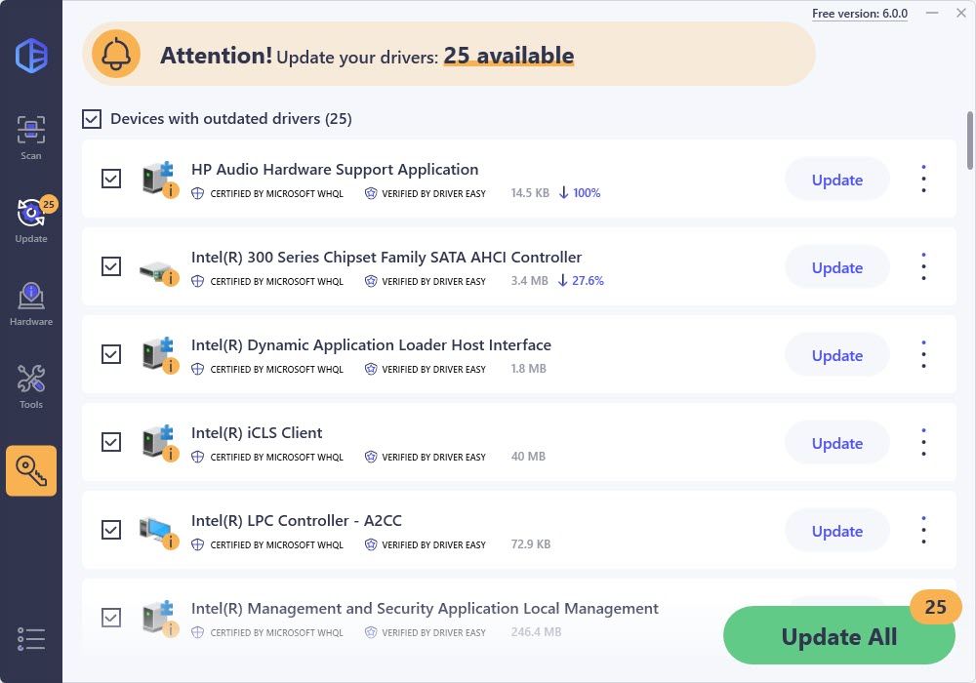The image size is (976, 683).
Task: Click the Driver Easy logo icon
Action: click(31, 56)
